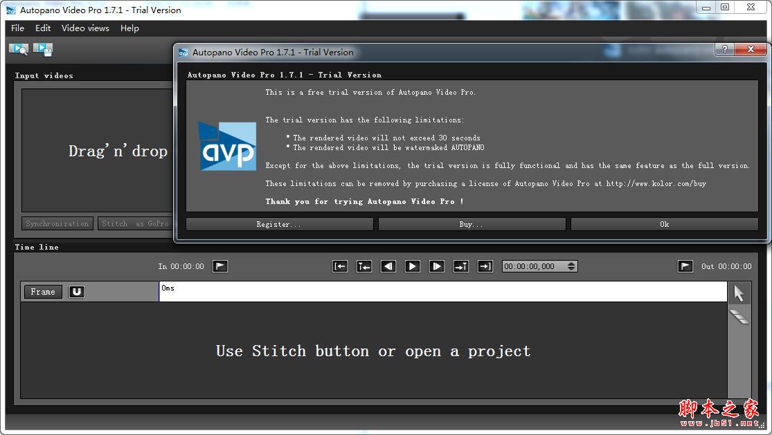Click the Register... button
The image size is (772, 435).
point(279,224)
